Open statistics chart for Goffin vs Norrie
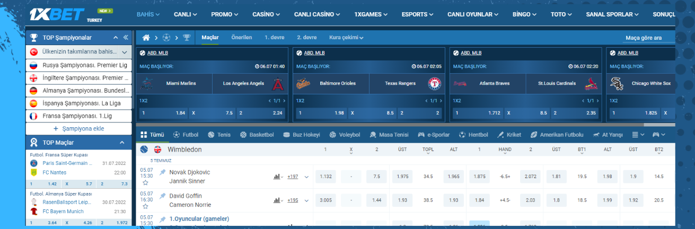The height and width of the screenshot is (229, 695). click(278, 200)
